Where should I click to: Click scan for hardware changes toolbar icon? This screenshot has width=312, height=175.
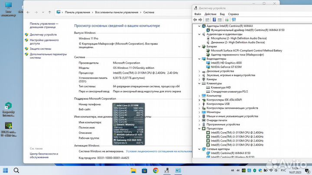[227, 19]
